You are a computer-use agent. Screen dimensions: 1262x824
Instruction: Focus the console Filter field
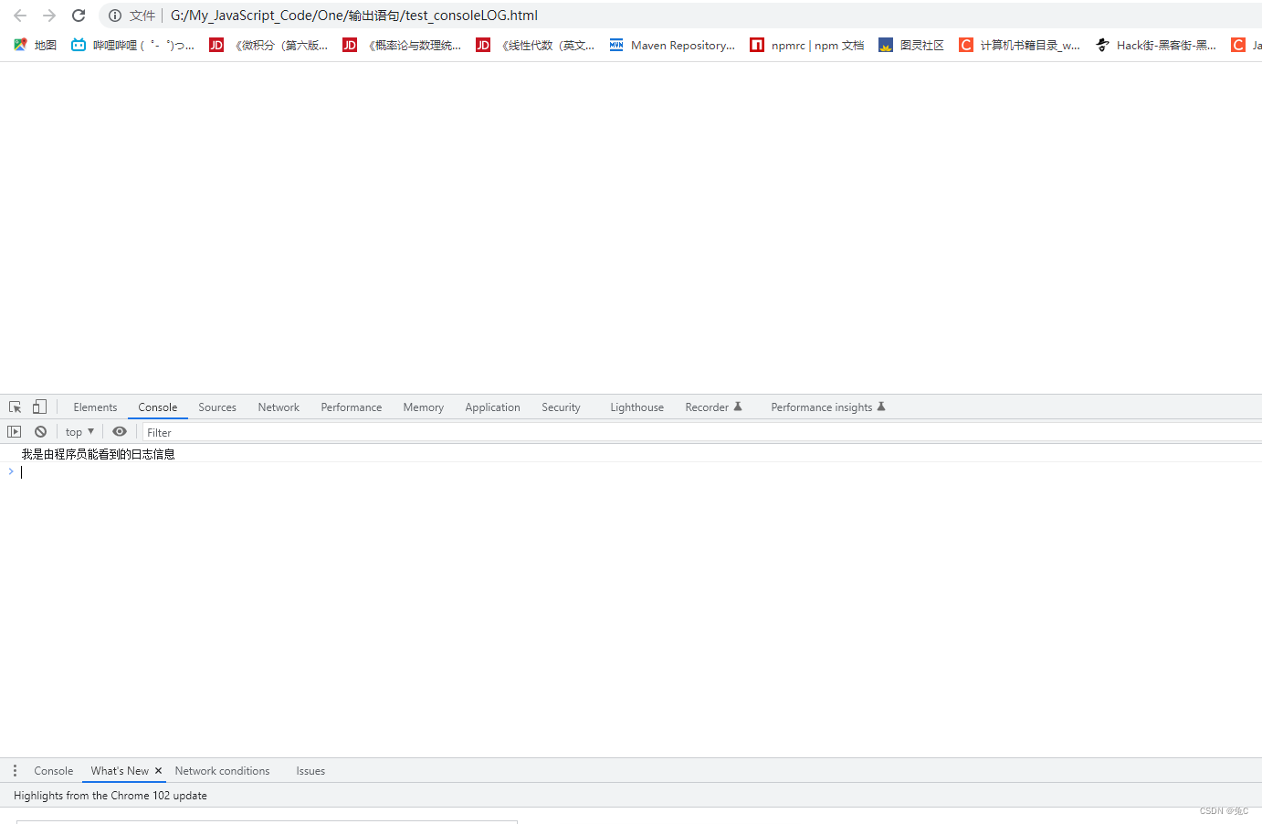coord(701,432)
